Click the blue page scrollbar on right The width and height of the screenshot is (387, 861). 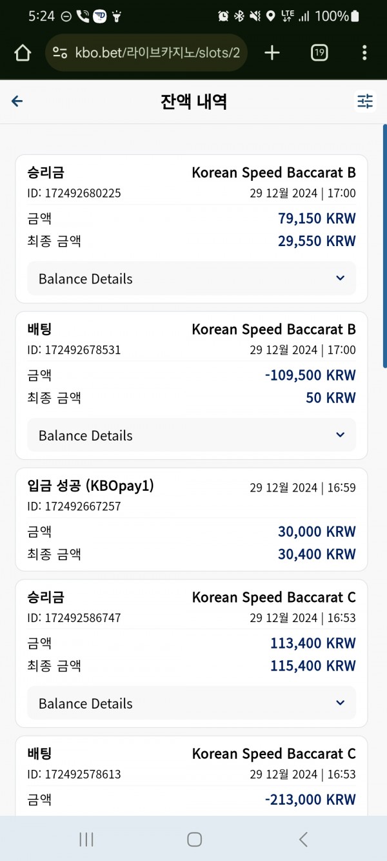click(x=384, y=245)
